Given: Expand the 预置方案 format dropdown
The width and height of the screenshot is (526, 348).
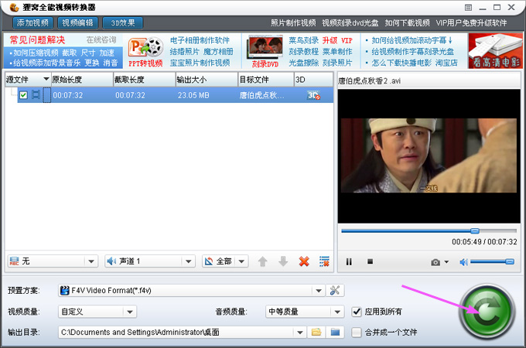Looking at the screenshot, I should click(318, 291).
